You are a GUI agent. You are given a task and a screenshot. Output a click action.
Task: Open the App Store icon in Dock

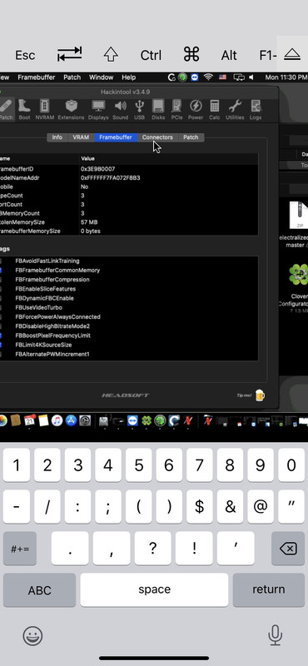(x=71, y=420)
